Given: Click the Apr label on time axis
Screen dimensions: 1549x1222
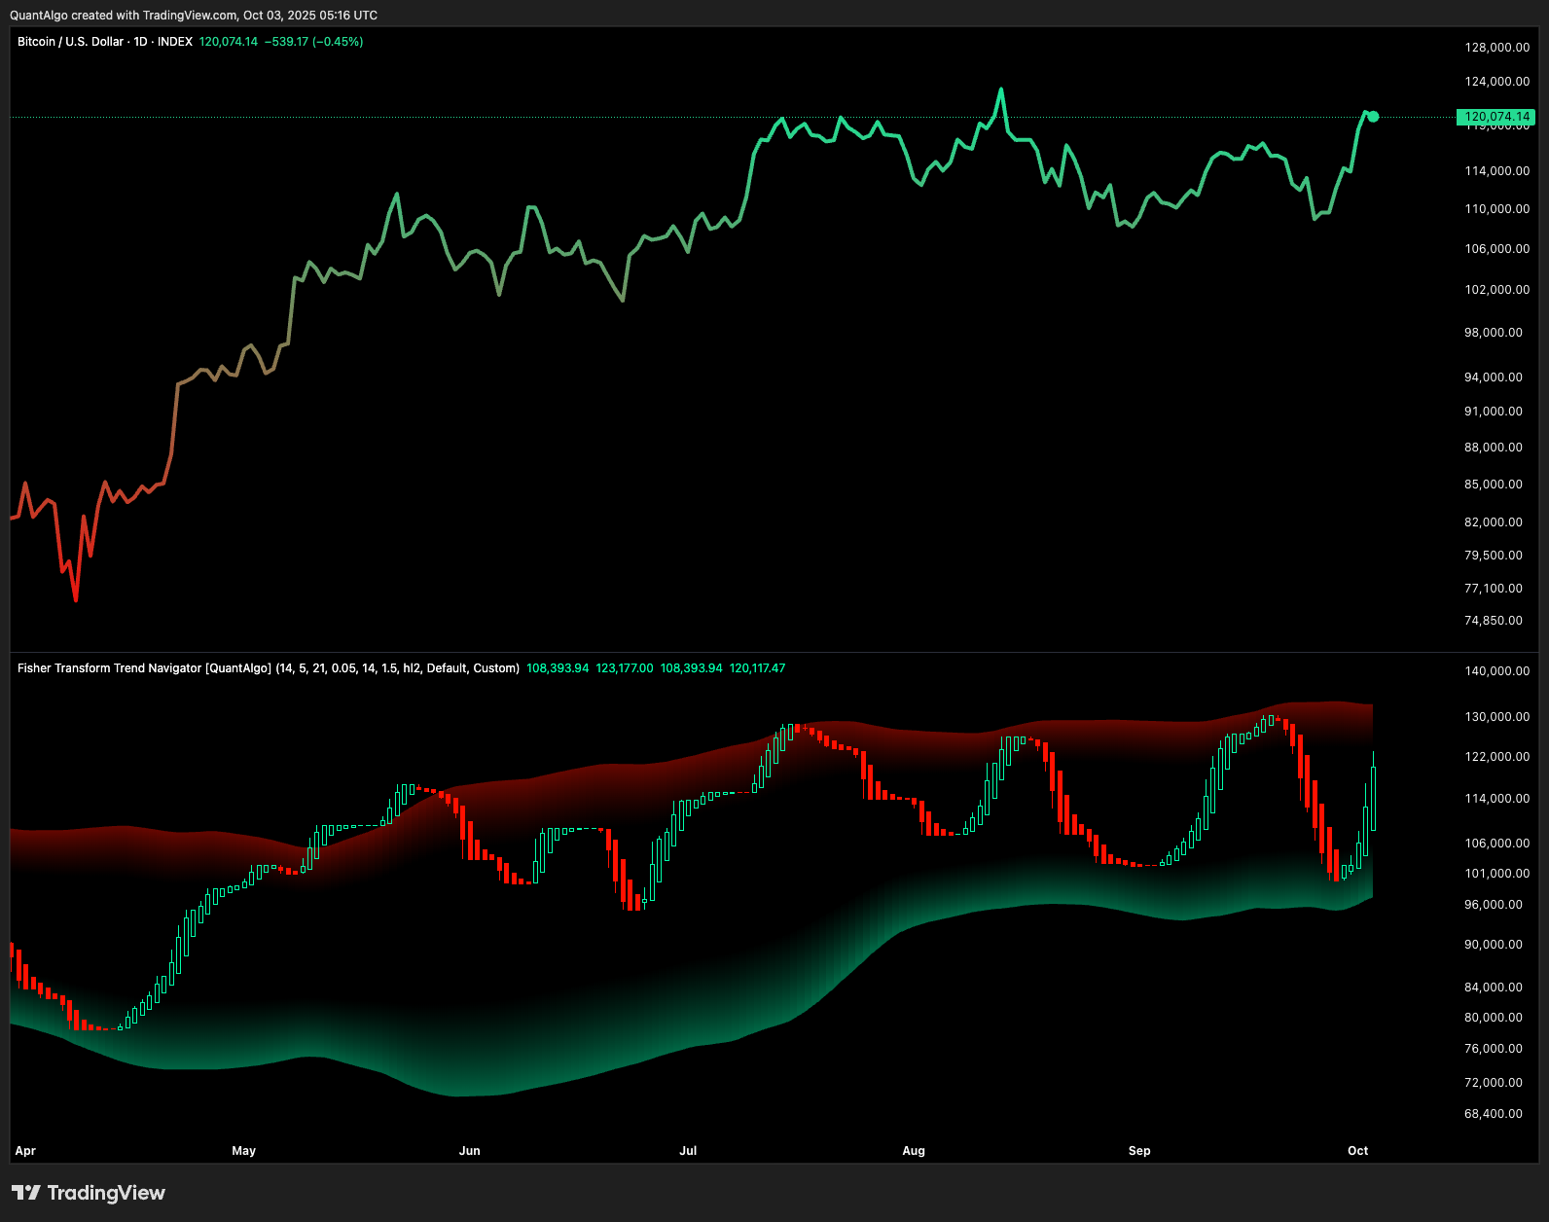Looking at the screenshot, I should pyautogui.click(x=25, y=1151).
